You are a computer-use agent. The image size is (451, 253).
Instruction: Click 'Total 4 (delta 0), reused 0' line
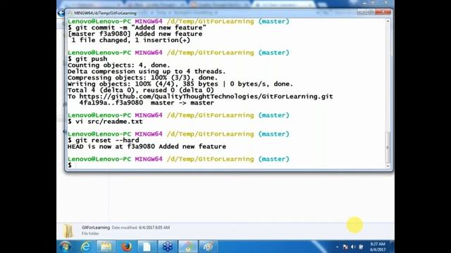(x=141, y=91)
